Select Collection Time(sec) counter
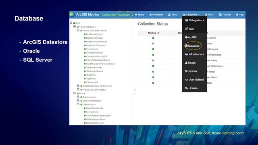Image resolution: width=258 pixels, height=145 pixels. coord(96,46)
